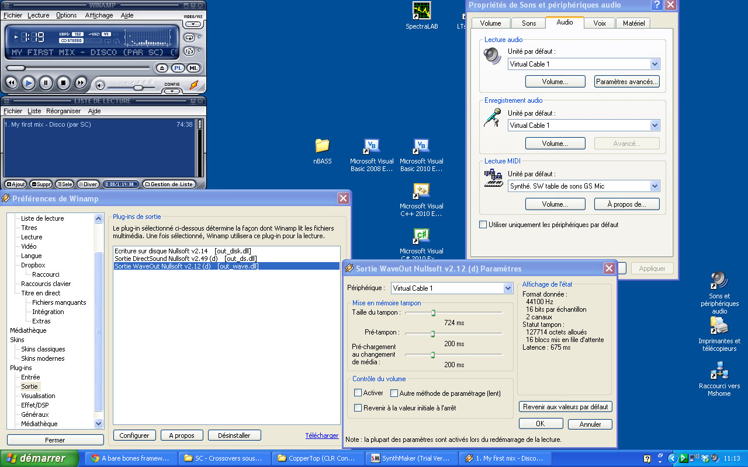Select Visualisation in preferences tree

(38, 396)
